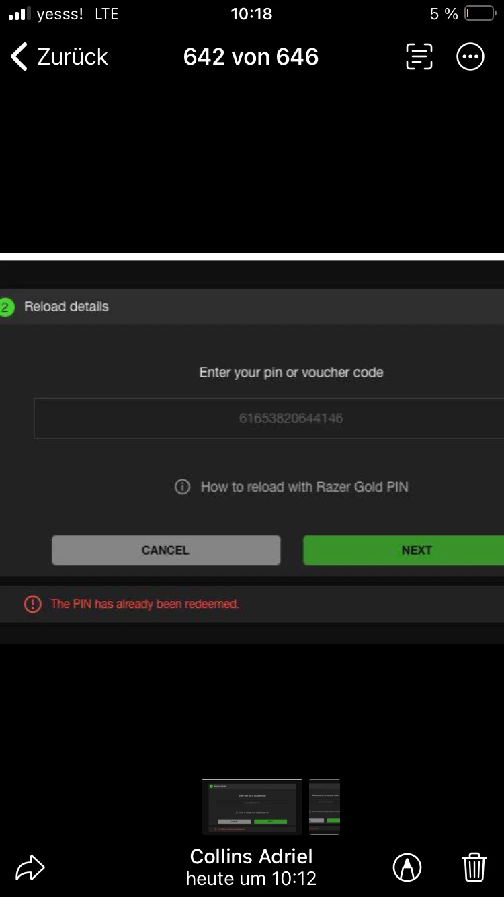
Task: Open the more options ellipsis menu
Action: click(x=470, y=57)
